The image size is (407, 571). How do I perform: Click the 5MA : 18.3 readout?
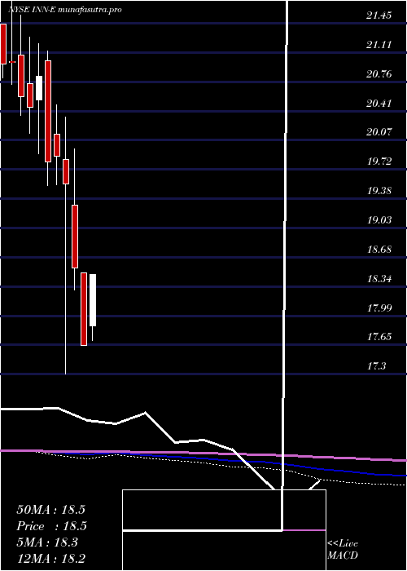(x=48, y=542)
